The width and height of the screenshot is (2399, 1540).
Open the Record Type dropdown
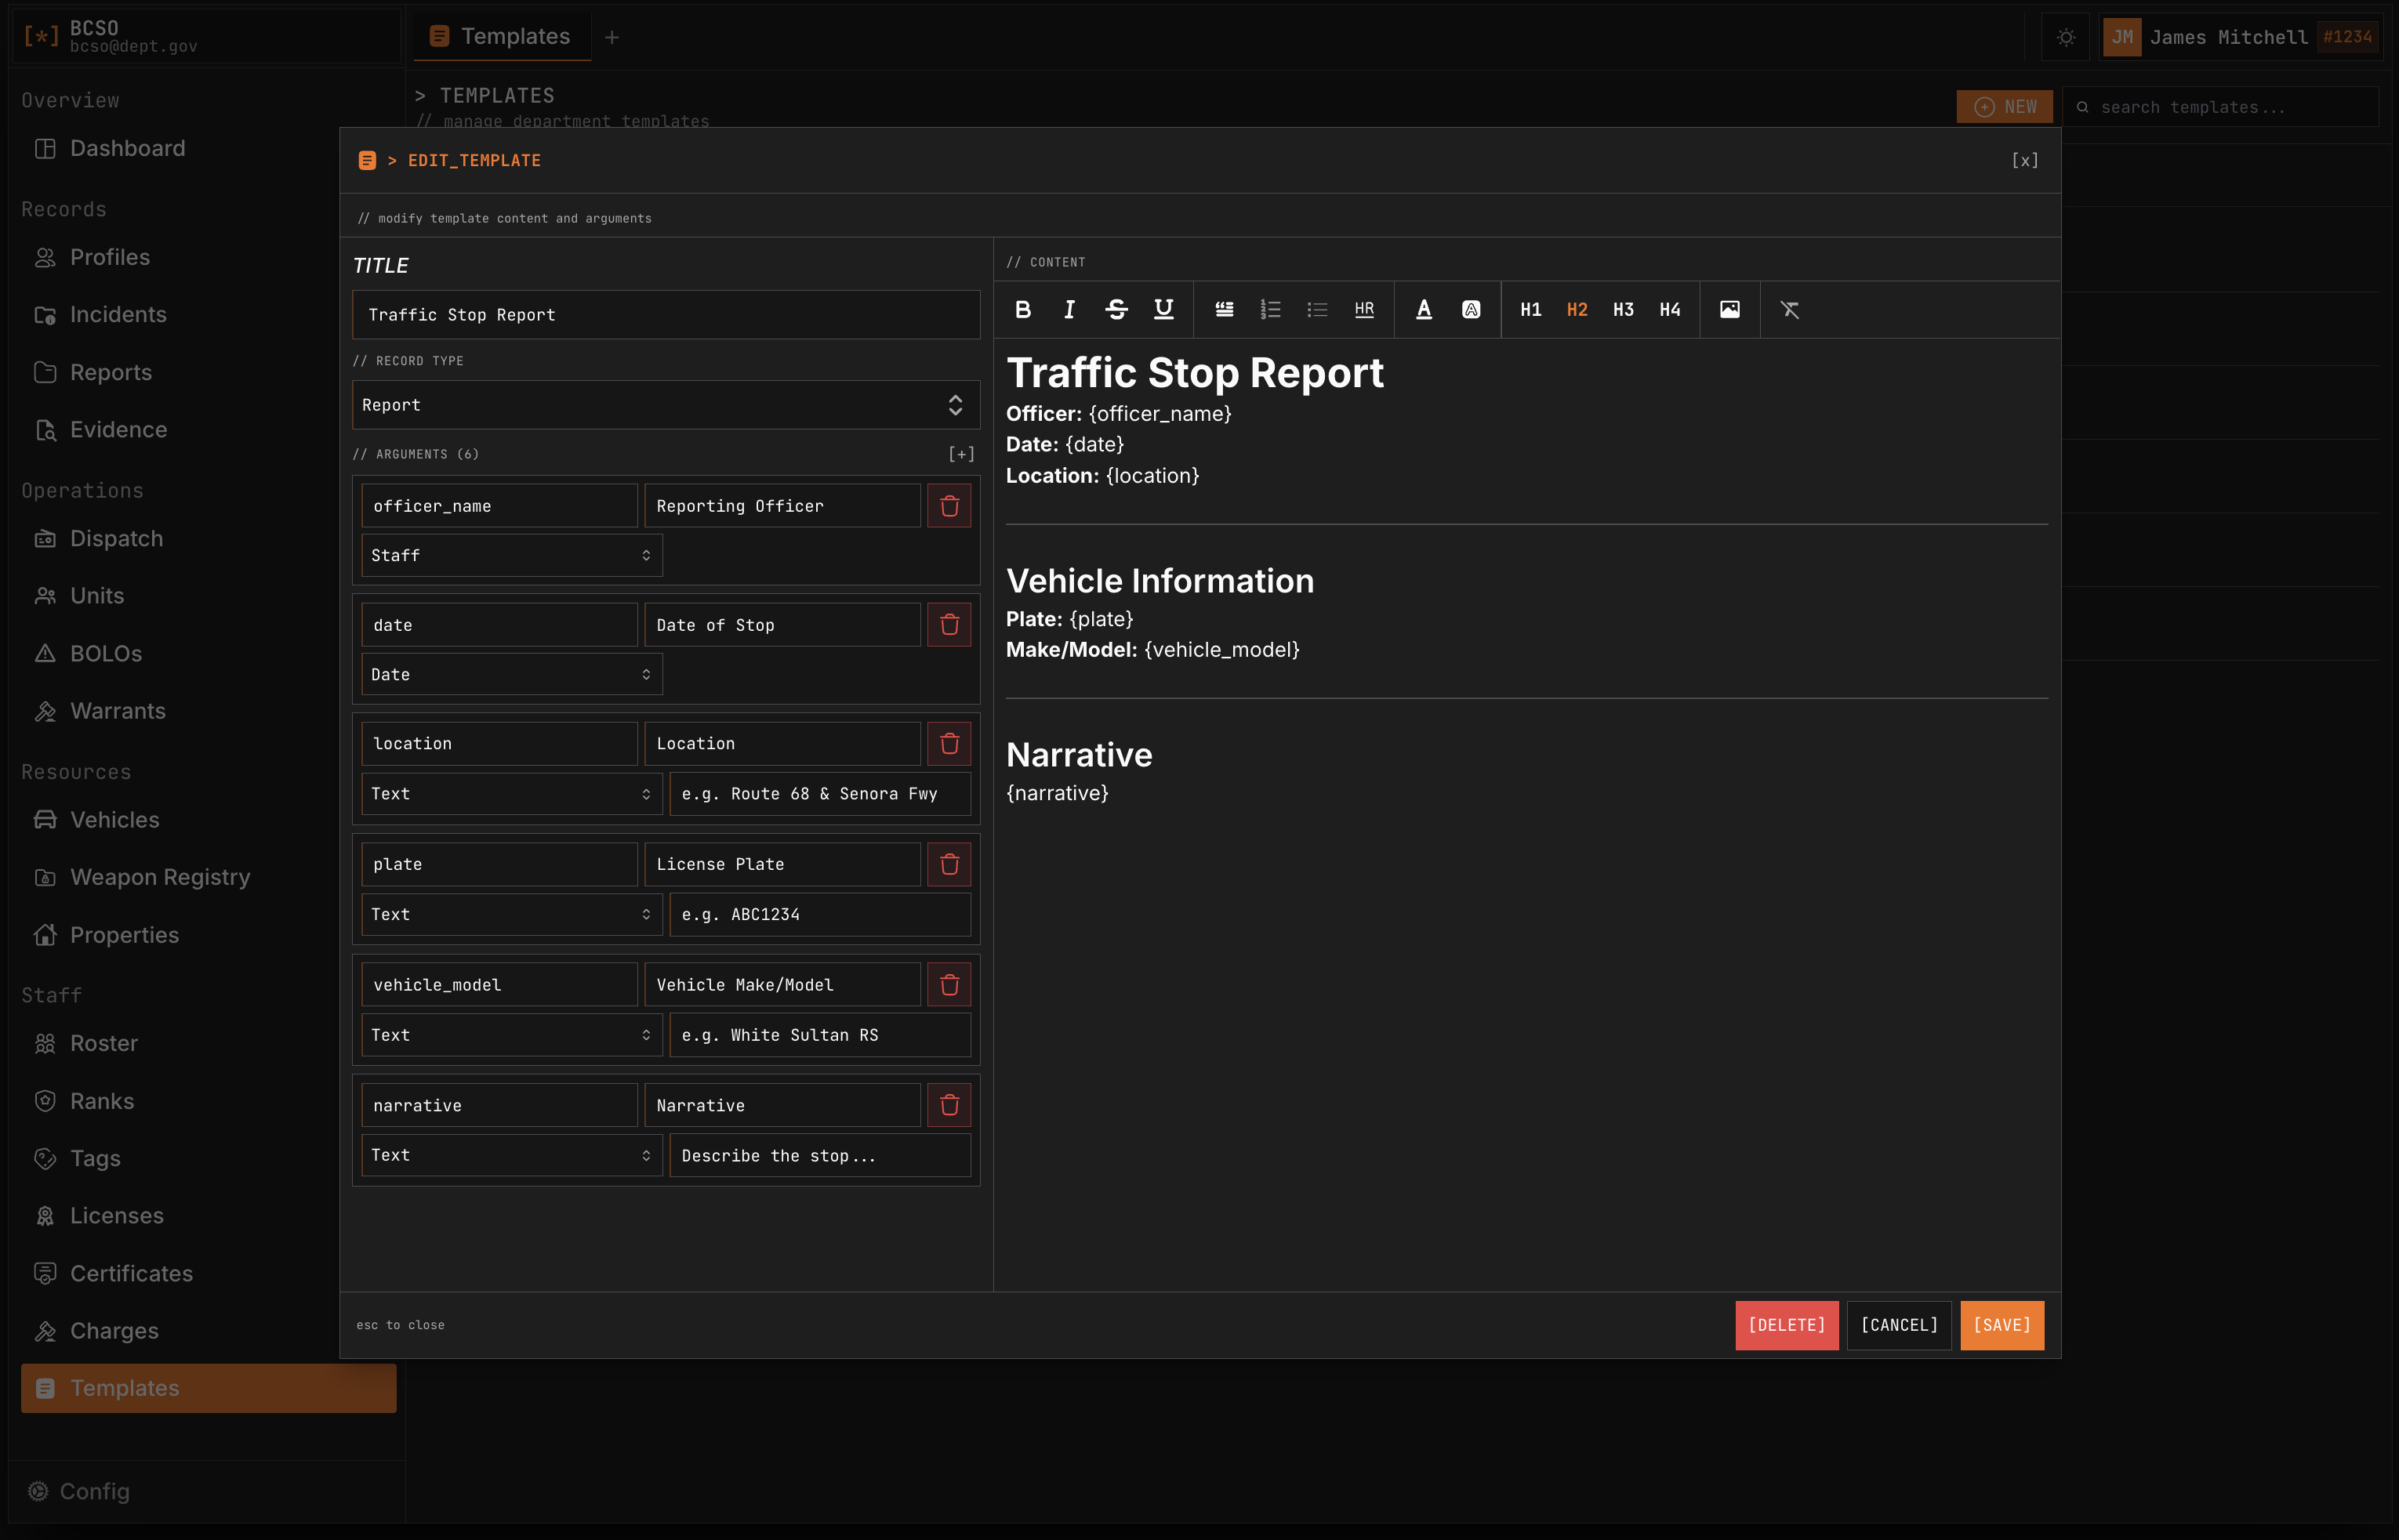point(666,405)
